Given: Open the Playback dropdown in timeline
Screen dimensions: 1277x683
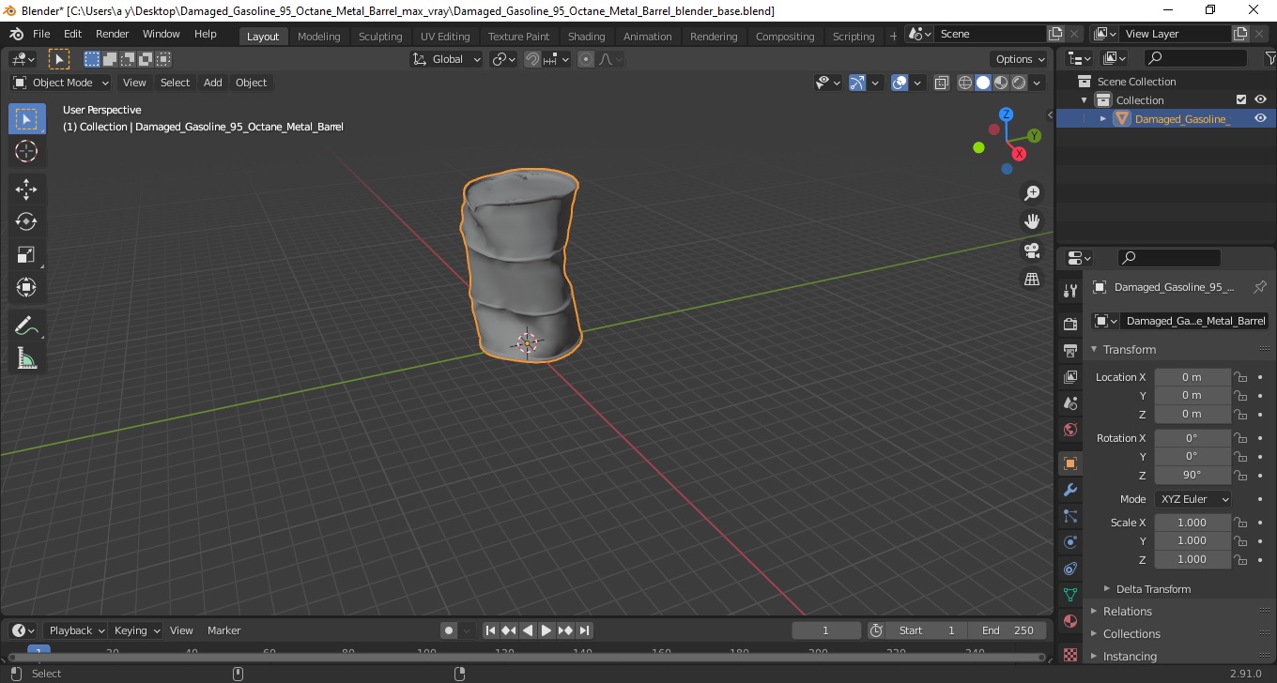Looking at the screenshot, I should click(76, 630).
